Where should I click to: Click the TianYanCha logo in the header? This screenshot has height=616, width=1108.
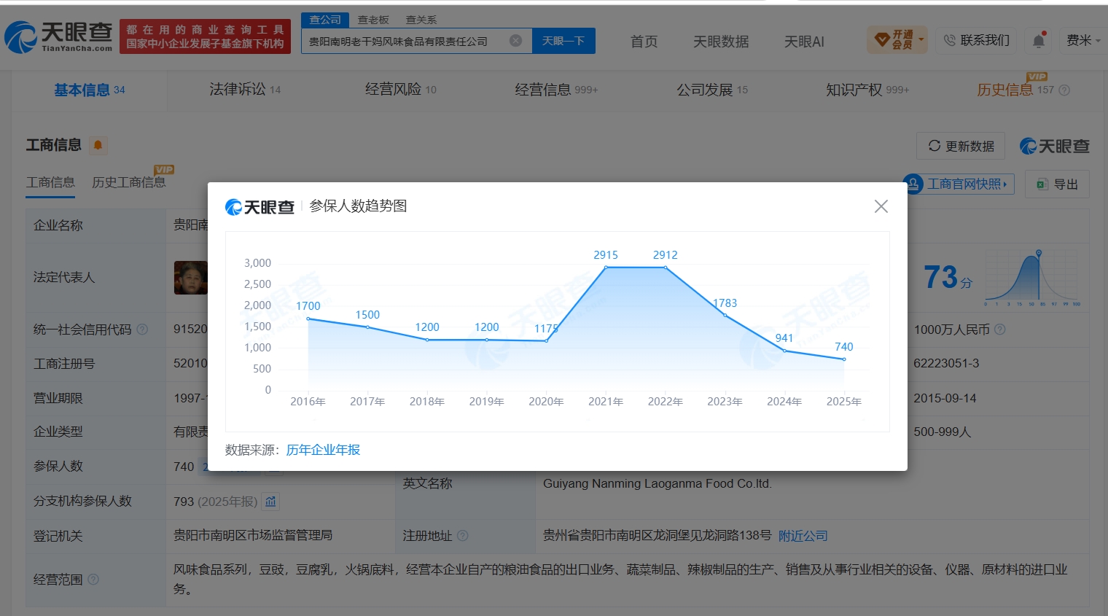coord(59,36)
